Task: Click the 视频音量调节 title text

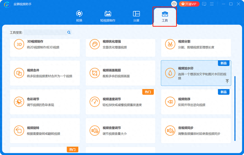Action: (x=112, y=128)
